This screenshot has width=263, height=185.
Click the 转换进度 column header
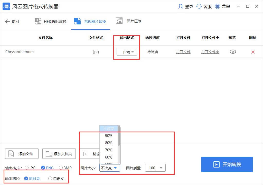[153, 38]
